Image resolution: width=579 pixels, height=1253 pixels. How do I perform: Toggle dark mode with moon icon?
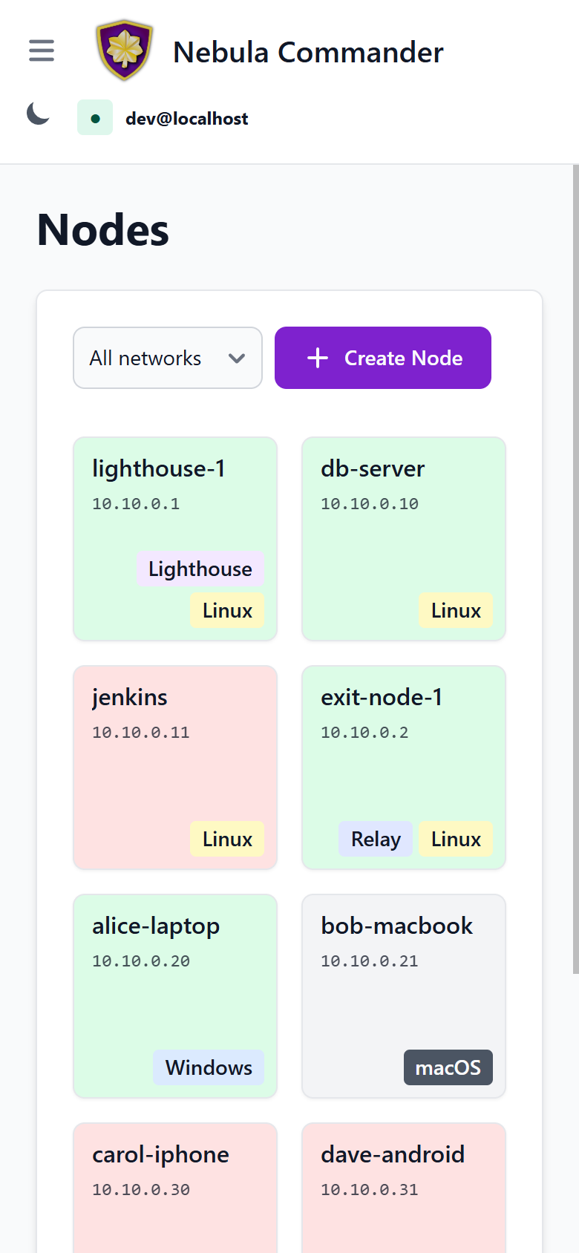pyautogui.click(x=38, y=114)
